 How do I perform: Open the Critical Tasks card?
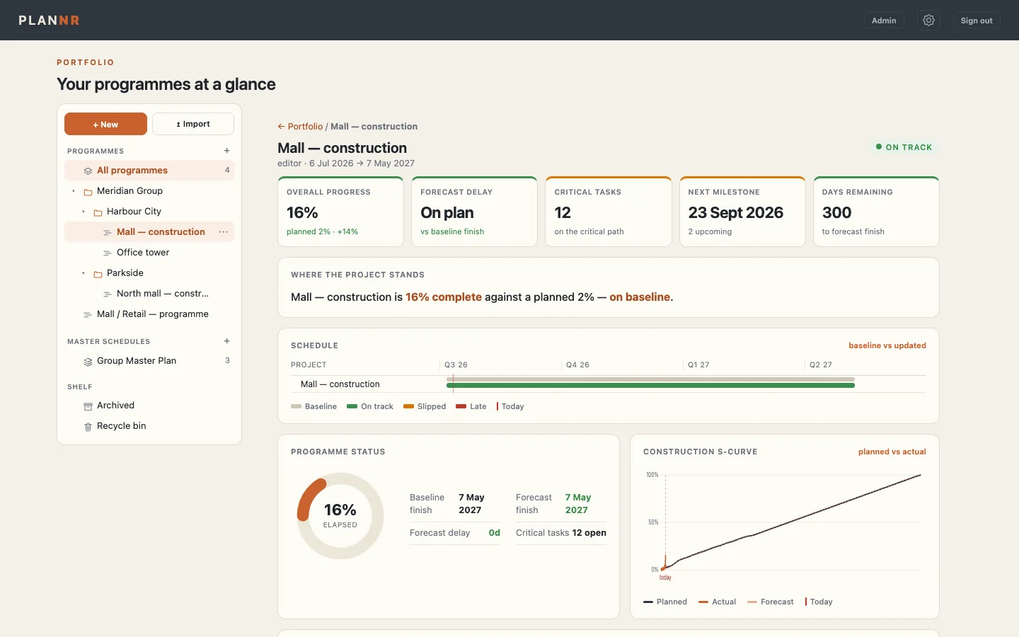609,212
